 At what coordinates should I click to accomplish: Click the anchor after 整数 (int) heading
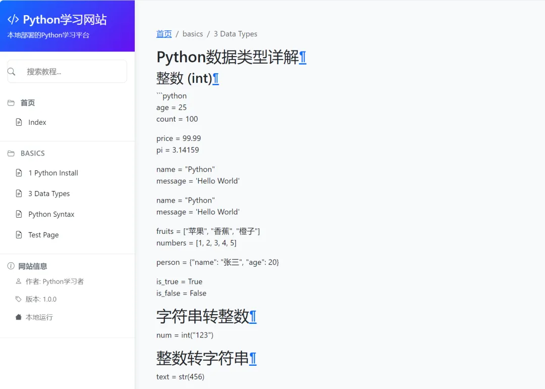click(x=215, y=79)
